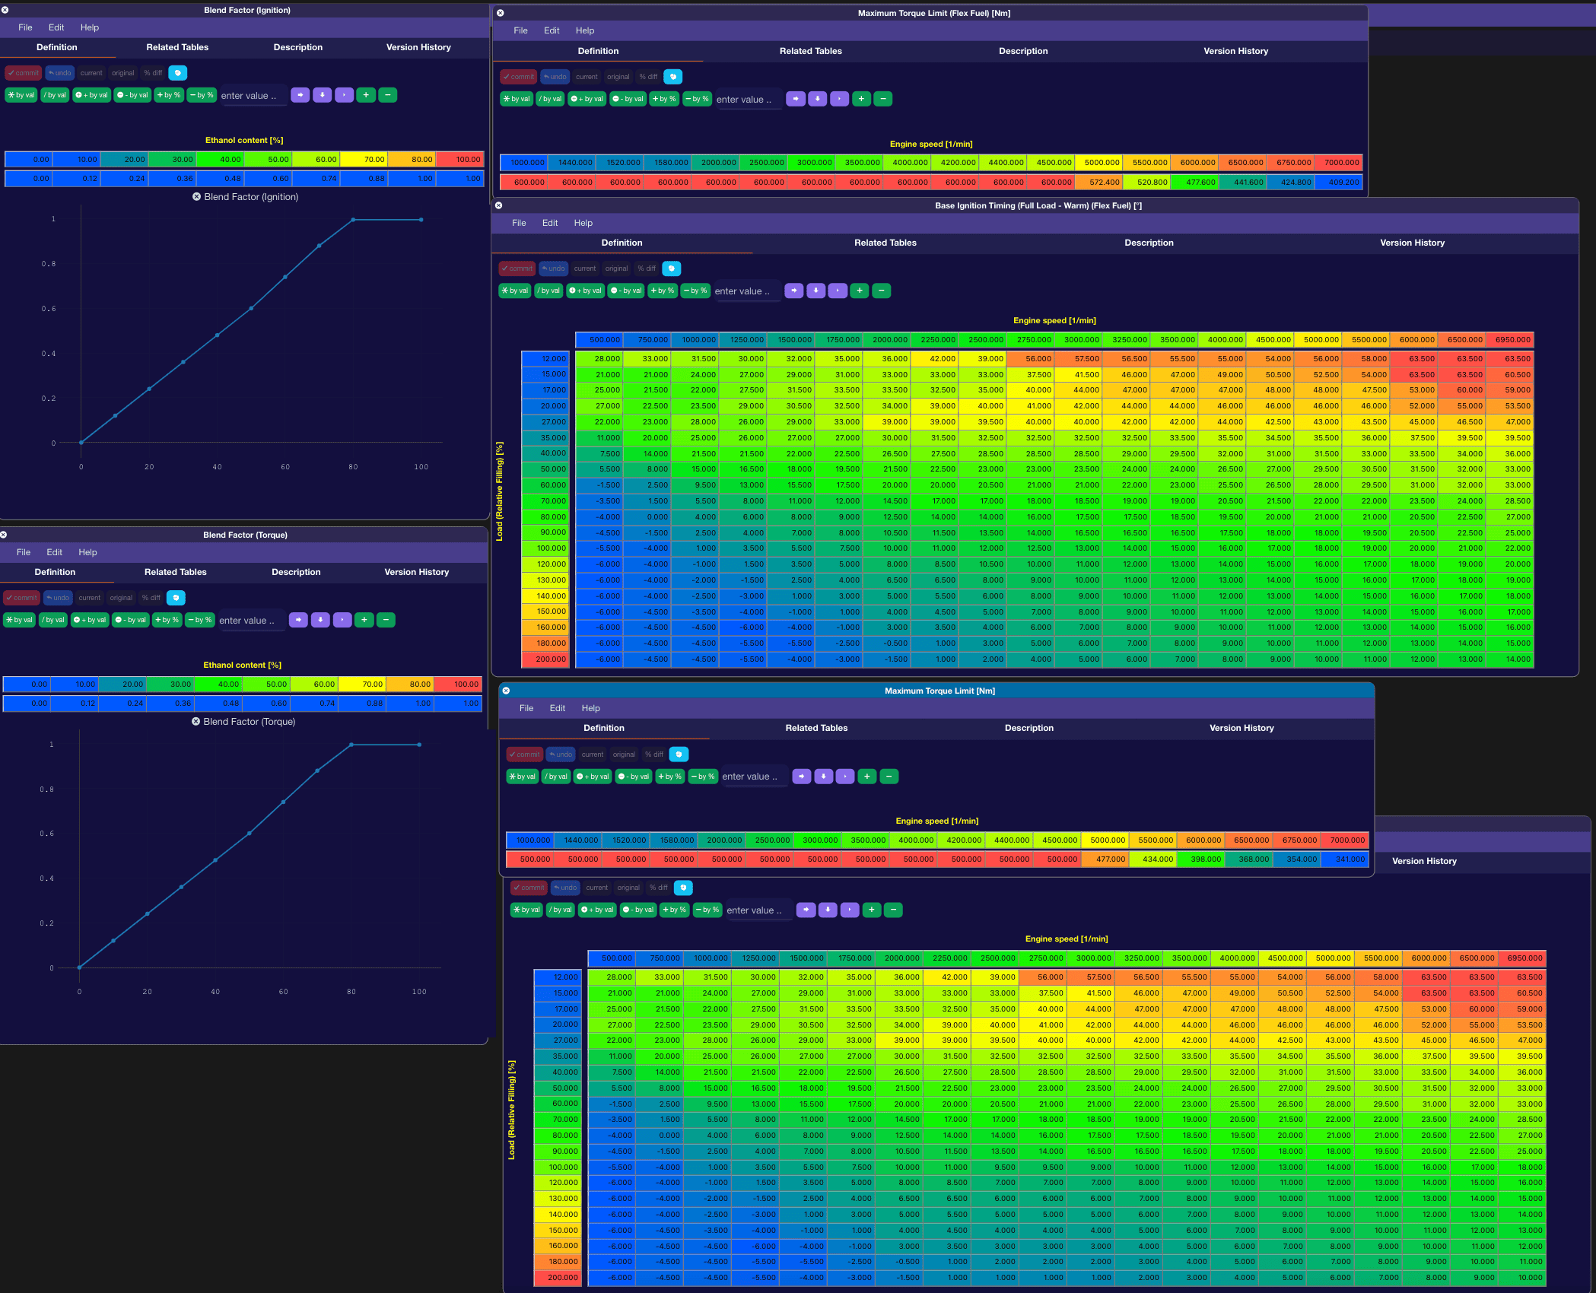This screenshot has width=1596, height=1293.
Task: Click green minus button in Base Ignition Timing toolbar
Action: tap(882, 291)
